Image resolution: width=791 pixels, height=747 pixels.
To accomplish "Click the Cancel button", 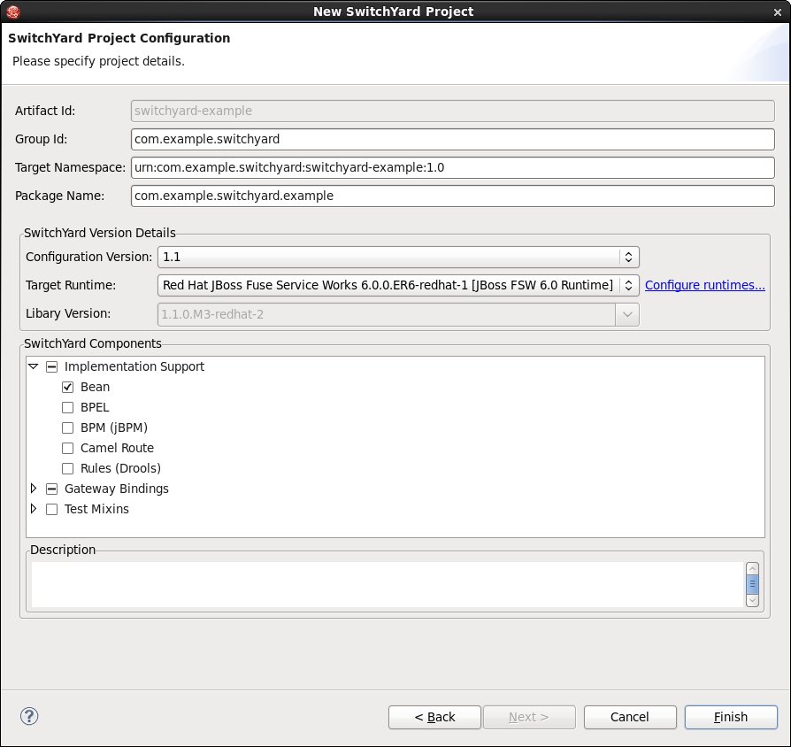I will click(x=630, y=717).
